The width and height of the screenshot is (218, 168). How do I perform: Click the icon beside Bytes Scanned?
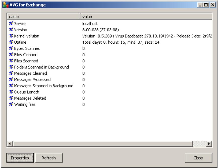pyautogui.click(x=11, y=48)
